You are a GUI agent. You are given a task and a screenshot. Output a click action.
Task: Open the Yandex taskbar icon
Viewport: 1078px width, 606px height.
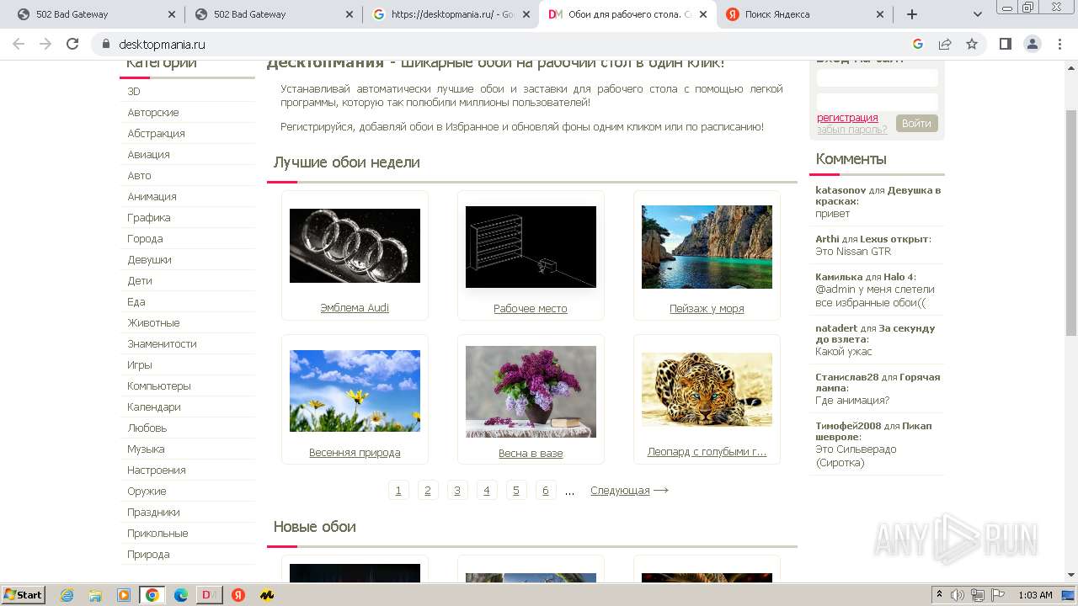[x=238, y=595]
